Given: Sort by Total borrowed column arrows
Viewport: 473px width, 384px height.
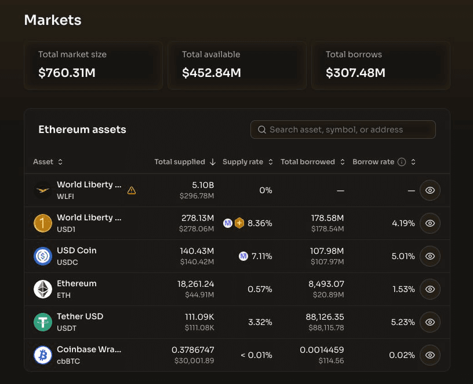Looking at the screenshot, I should point(343,162).
